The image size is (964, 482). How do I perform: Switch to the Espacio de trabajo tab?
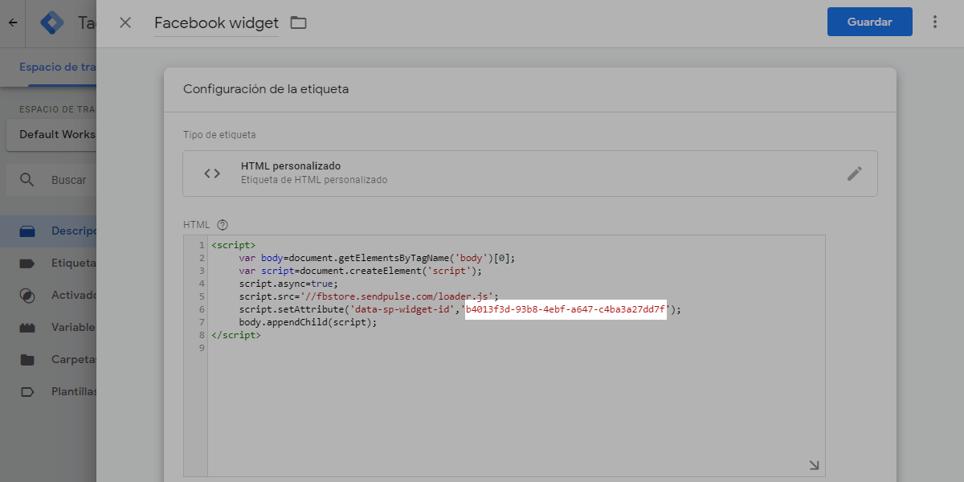point(58,67)
